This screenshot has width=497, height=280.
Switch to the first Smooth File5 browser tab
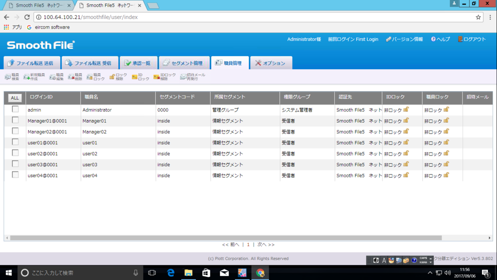pyautogui.click(x=39, y=5)
